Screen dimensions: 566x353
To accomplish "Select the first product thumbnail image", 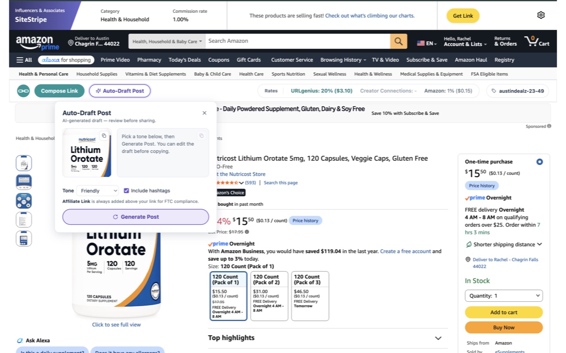I will click(24, 163).
